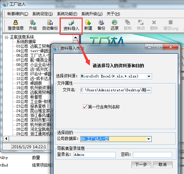Create a new account set with 新建
Image resolution: width=184 pixels, height=174 pixels.
(x=88, y=25)
